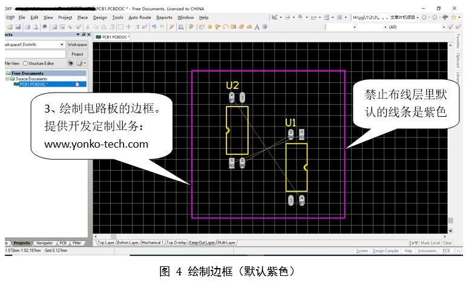Image resolution: width=466 pixels, height=282 pixels.
Task: Click the U2 designator on the PCB
Action: [x=232, y=85]
